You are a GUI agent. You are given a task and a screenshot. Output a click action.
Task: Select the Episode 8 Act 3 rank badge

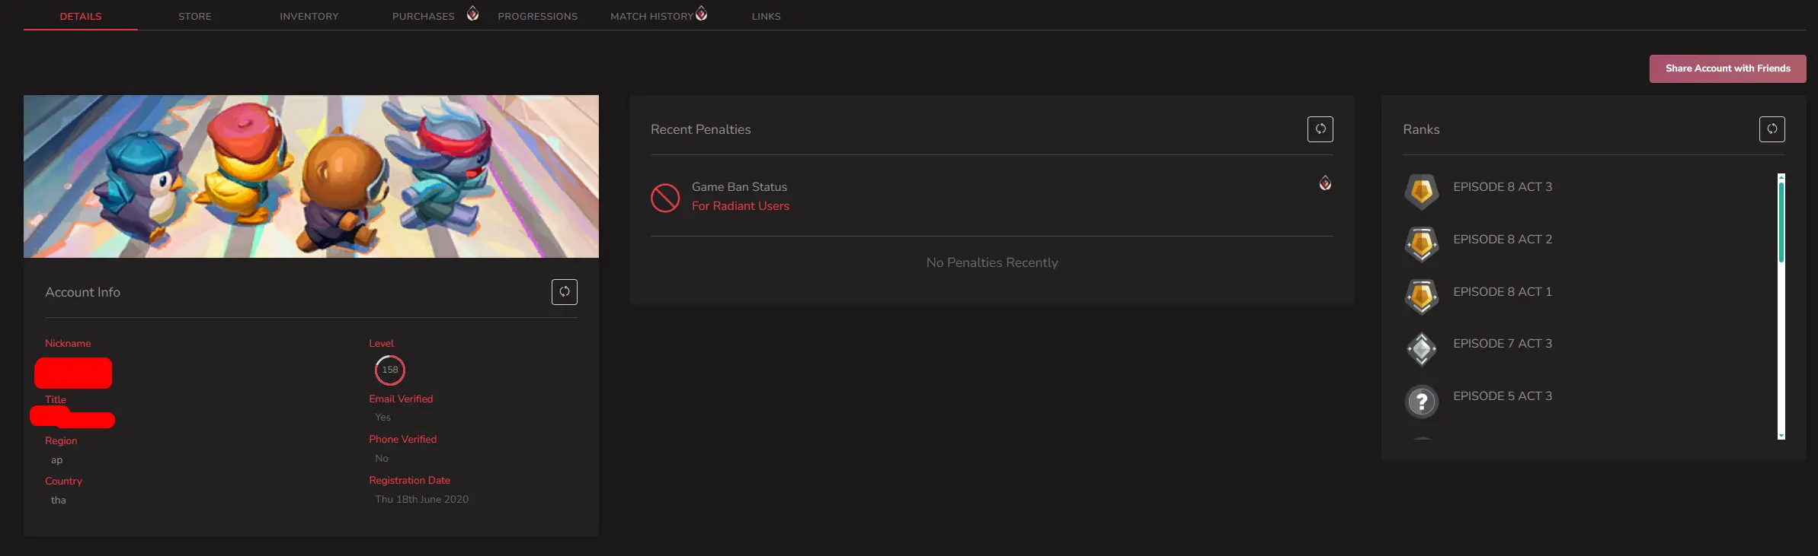coord(1421,192)
